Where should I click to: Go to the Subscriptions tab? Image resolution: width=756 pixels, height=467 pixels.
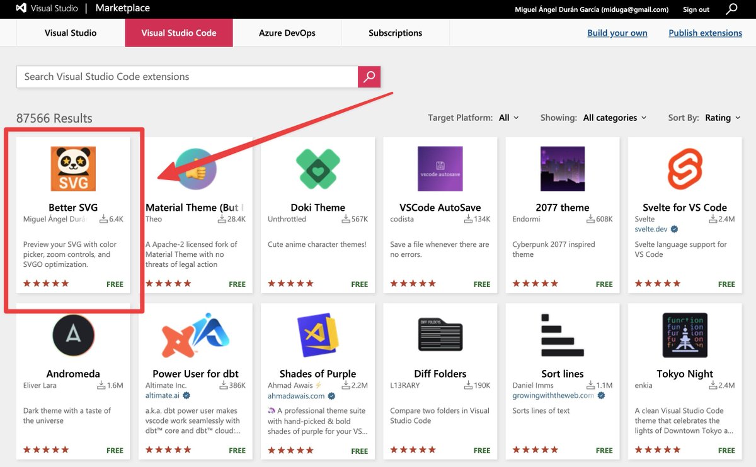coord(396,33)
